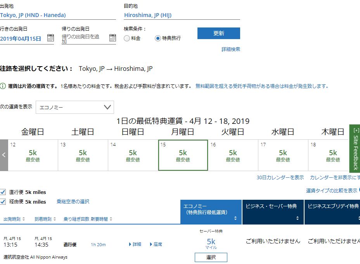Sort the エコノミー fare column

point(235,218)
